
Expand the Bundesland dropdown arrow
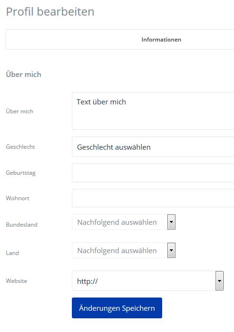pos(171,222)
